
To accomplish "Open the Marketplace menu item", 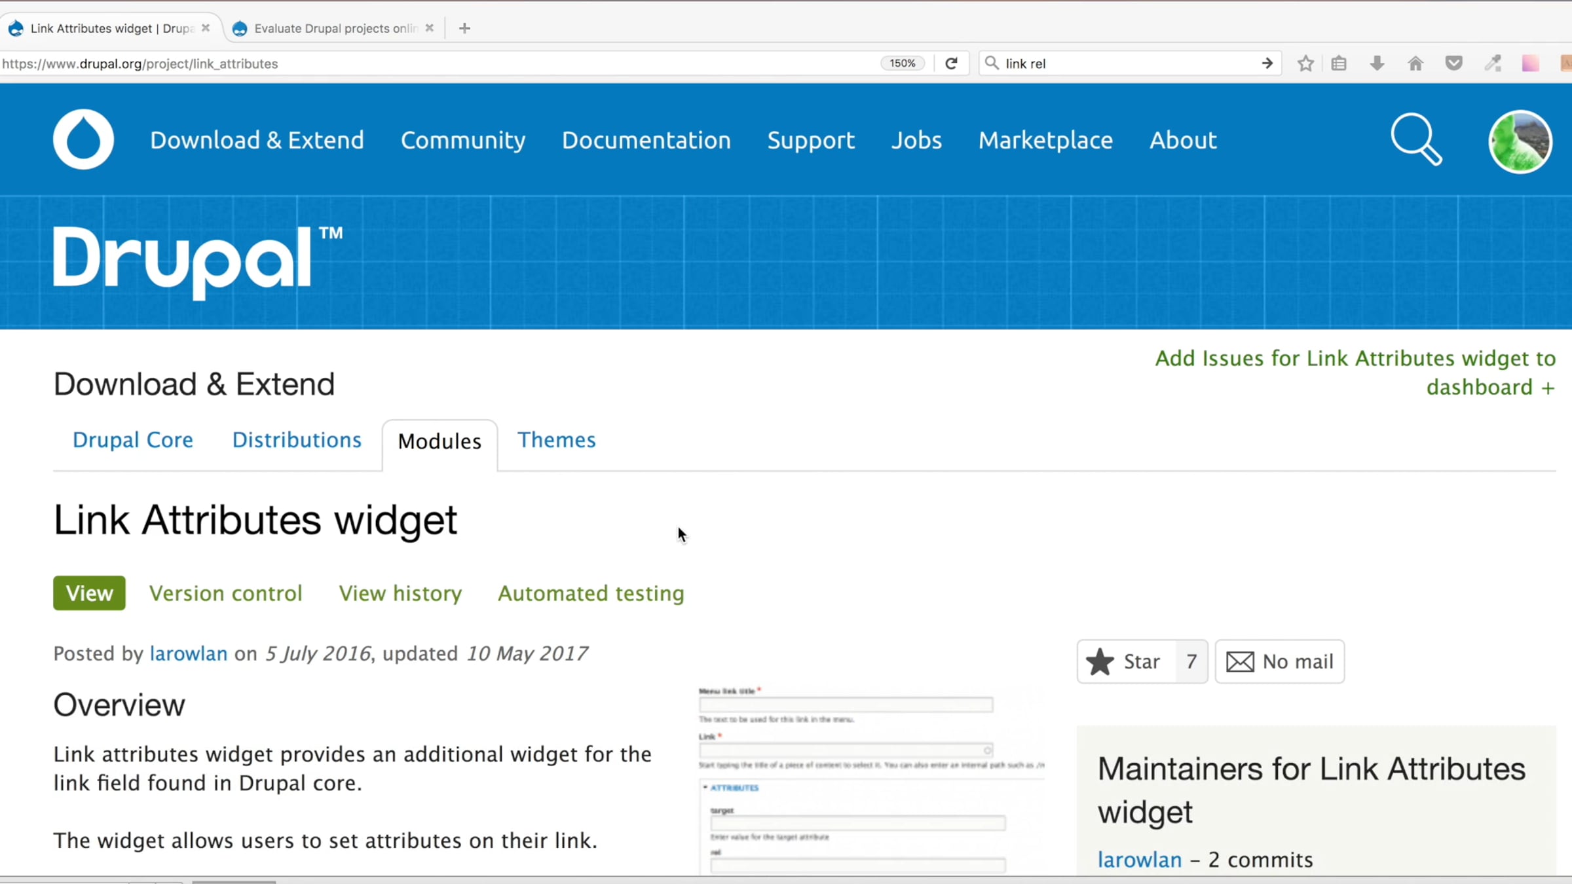I will pos(1045,140).
